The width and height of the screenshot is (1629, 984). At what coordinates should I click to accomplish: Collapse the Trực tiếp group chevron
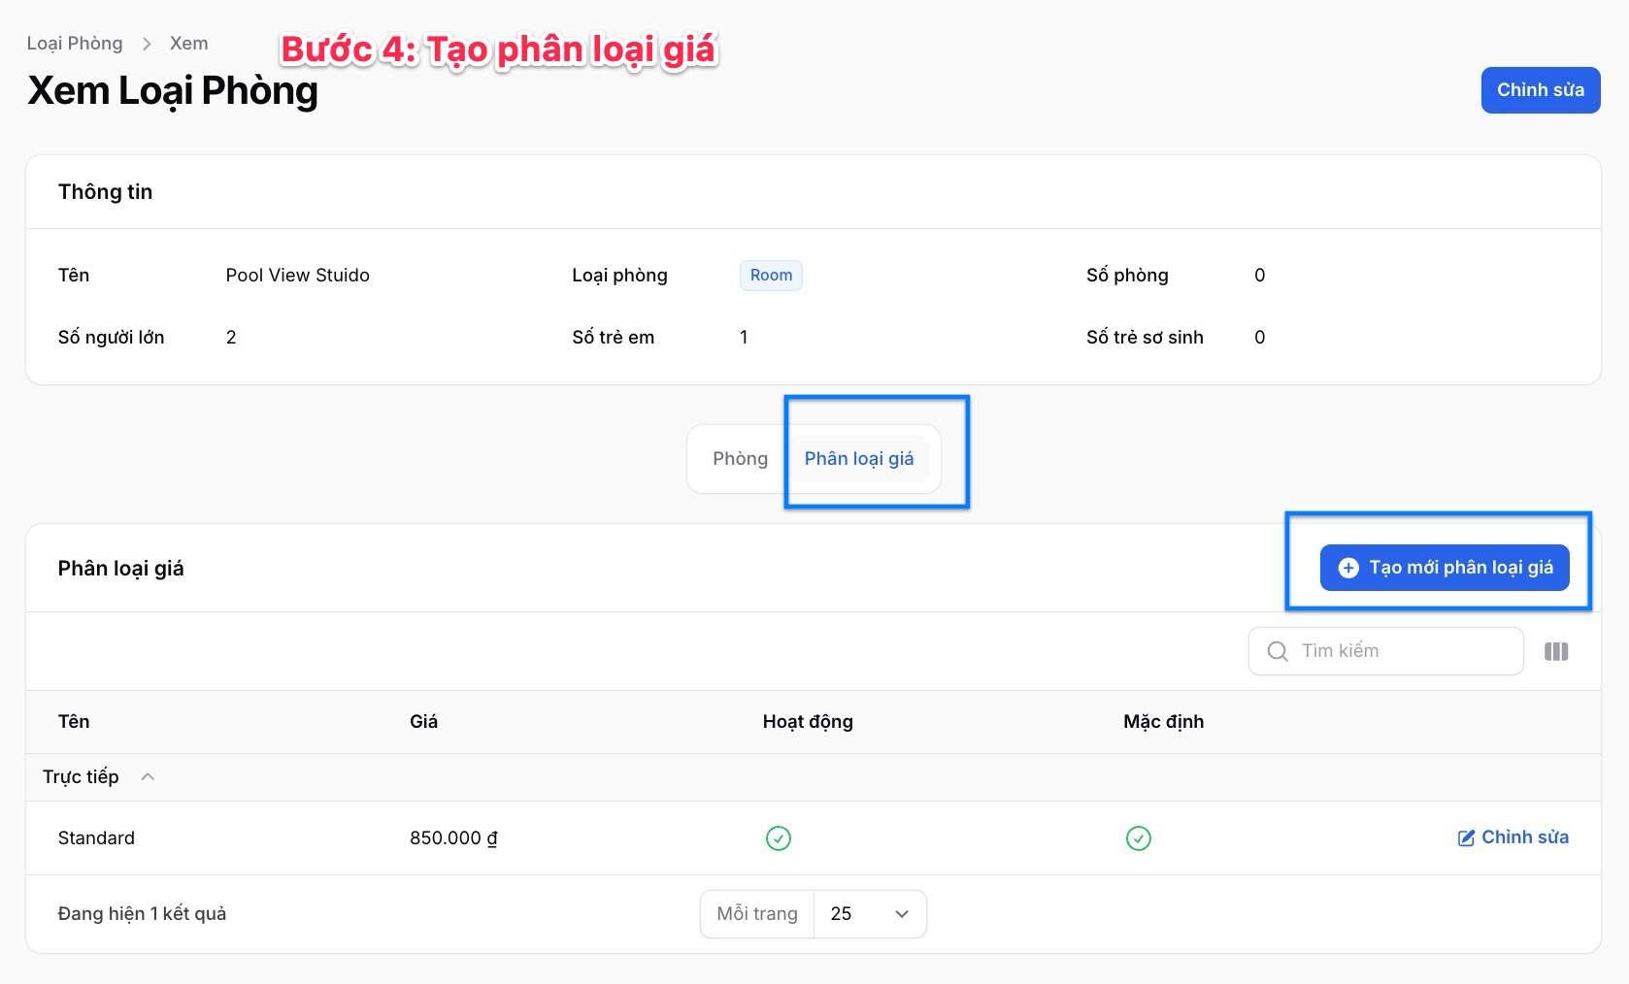coord(148,776)
